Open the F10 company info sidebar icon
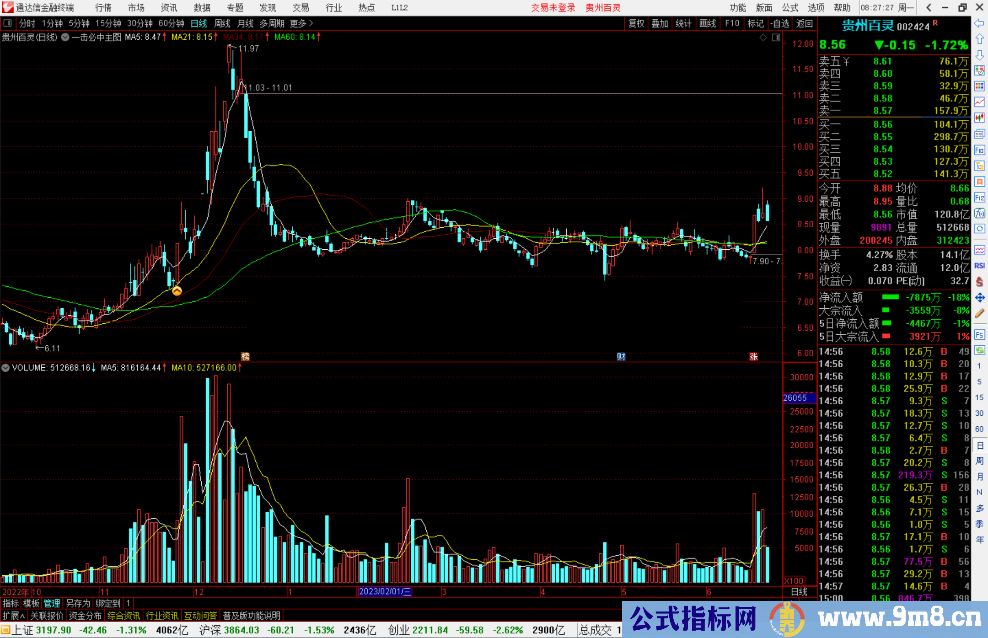988x638 pixels. [x=979, y=150]
